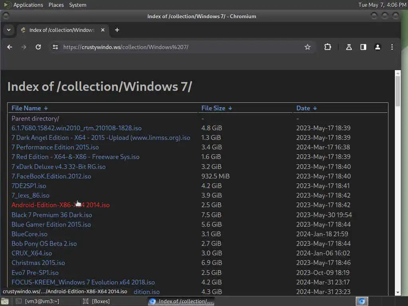The height and width of the screenshot is (306, 408).
Task: Open Evo7 Pre-SP1.iso link
Action: tap(35, 273)
